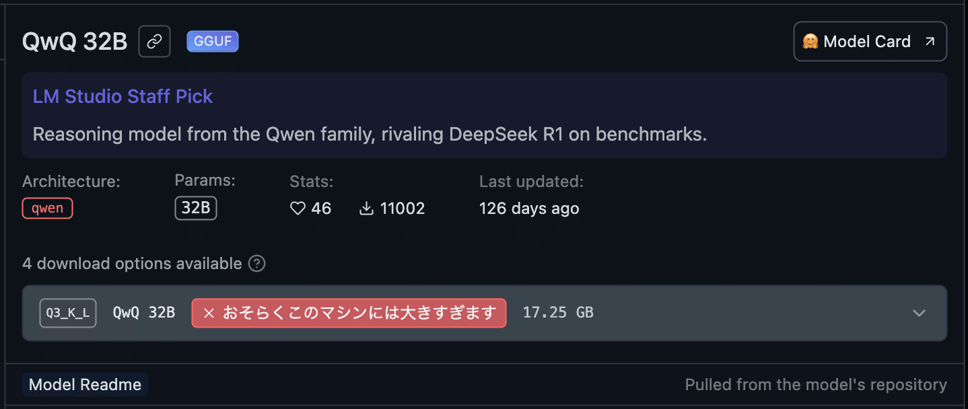The height and width of the screenshot is (409, 968).
Task: Click the X icon in the red warning badge
Action: coord(209,313)
